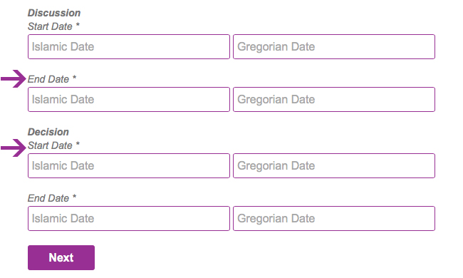Screen dimensions: 463x278
Task: Click the Start Date label under Discussion
Action: [x=50, y=26]
